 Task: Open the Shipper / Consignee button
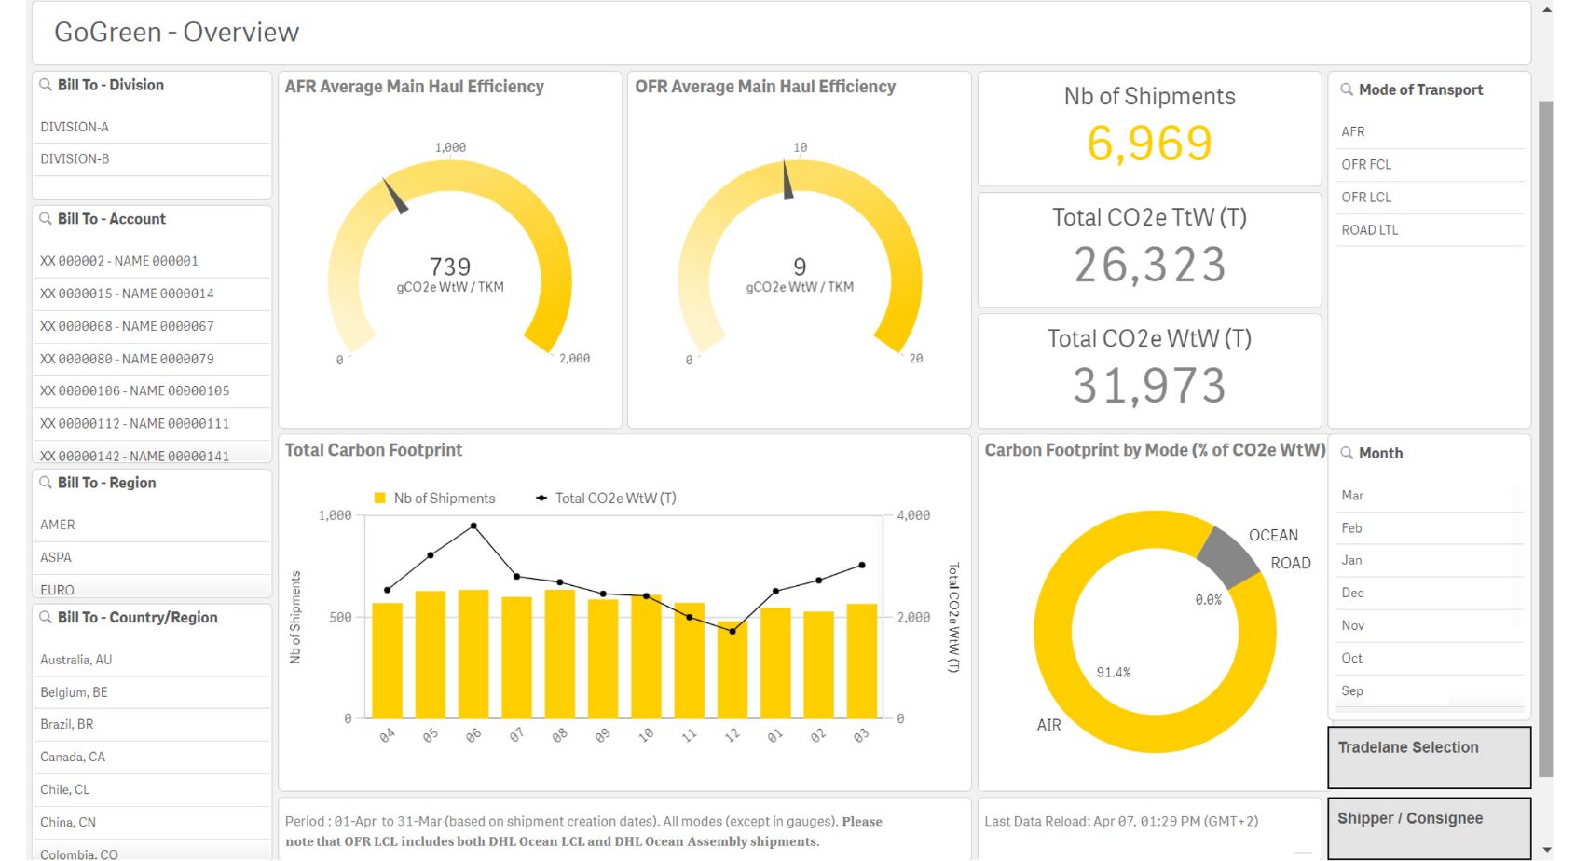(x=1428, y=827)
